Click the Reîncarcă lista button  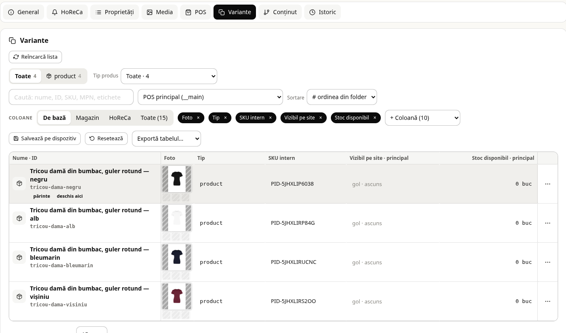[35, 57]
